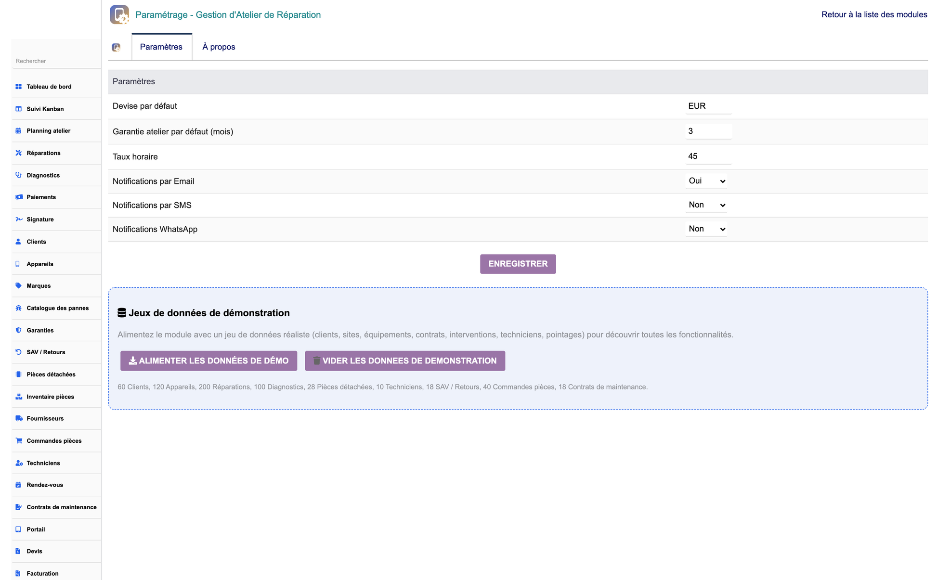Image resolution: width=937 pixels, height=580 pixels.
Task: Click the Commandes pièces cart icon
Action: (19, 441)
